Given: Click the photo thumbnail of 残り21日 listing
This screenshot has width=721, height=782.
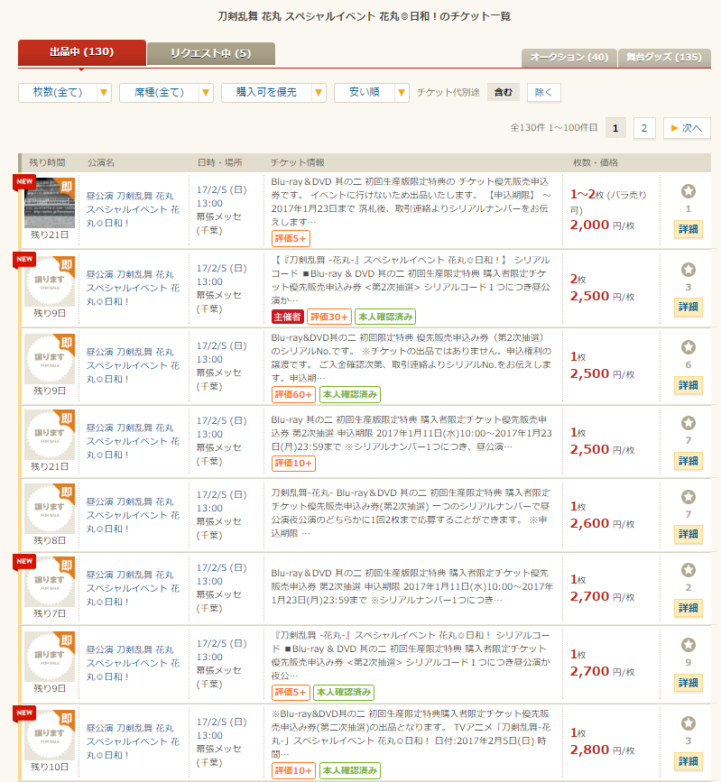Looking at the screenshot, I should [50, 203].
